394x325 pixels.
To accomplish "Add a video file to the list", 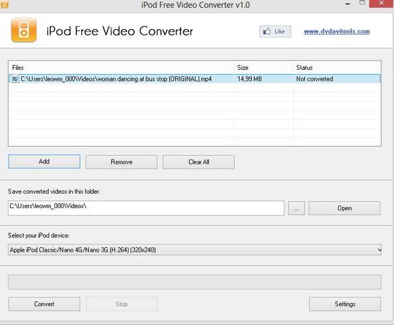I will click(44, 162).
